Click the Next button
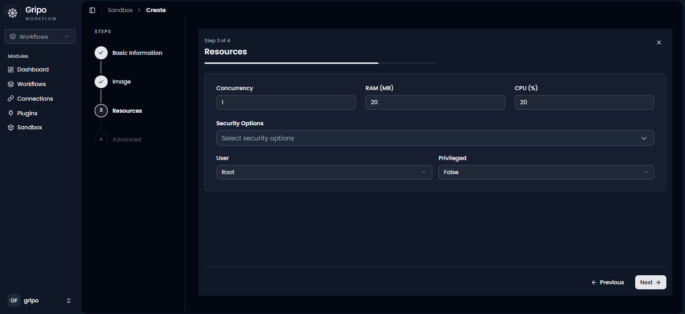Image resolution: width=685 pixels, height=314 pixels. click(x=650, y=282)
